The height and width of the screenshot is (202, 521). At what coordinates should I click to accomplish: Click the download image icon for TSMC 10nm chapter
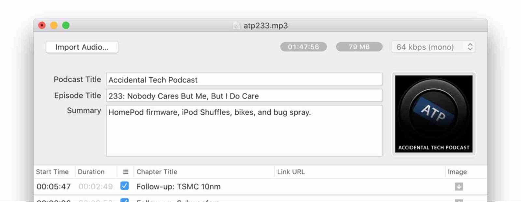(x=459, y=186)
